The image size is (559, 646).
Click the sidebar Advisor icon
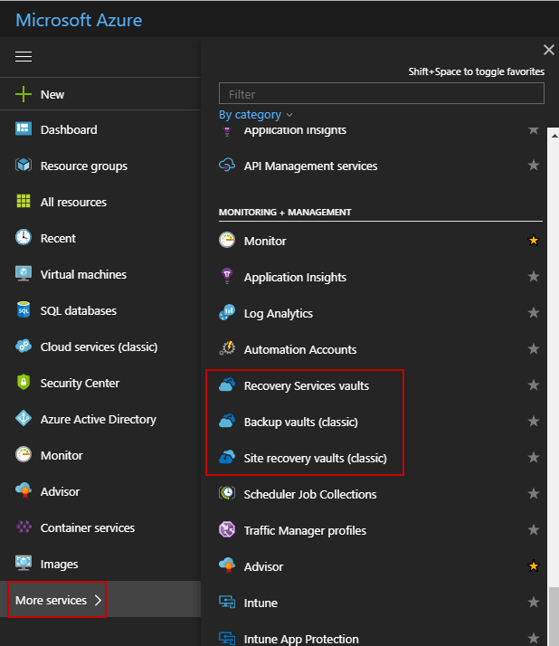coord(24,491)
